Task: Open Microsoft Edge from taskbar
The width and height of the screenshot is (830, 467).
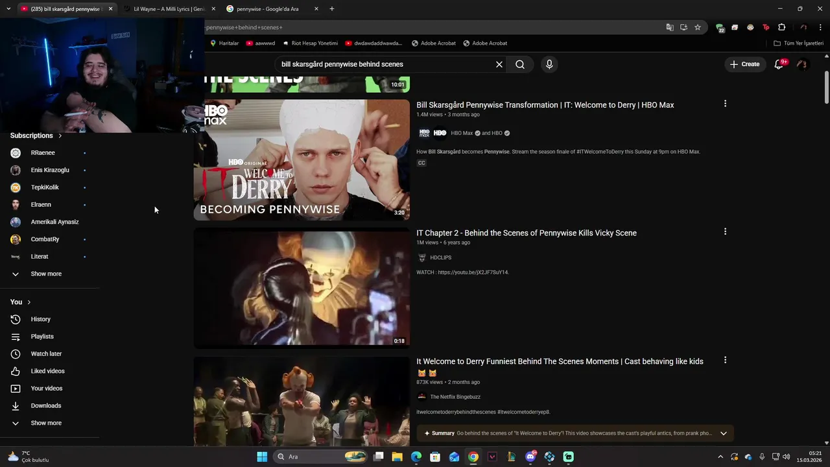Action: click(x=416, y=457)
